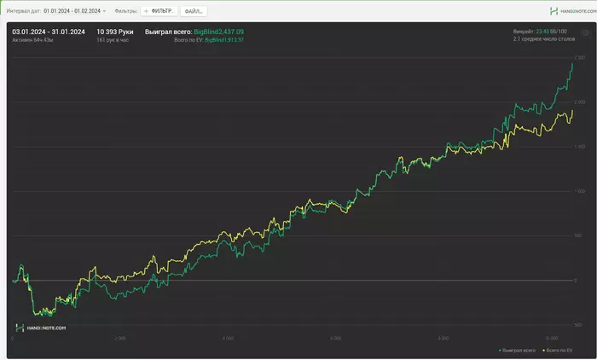Screen dimensions: 597x360
Task: Toggle the Выиграл всего legend series
Action: click(517, 351)
